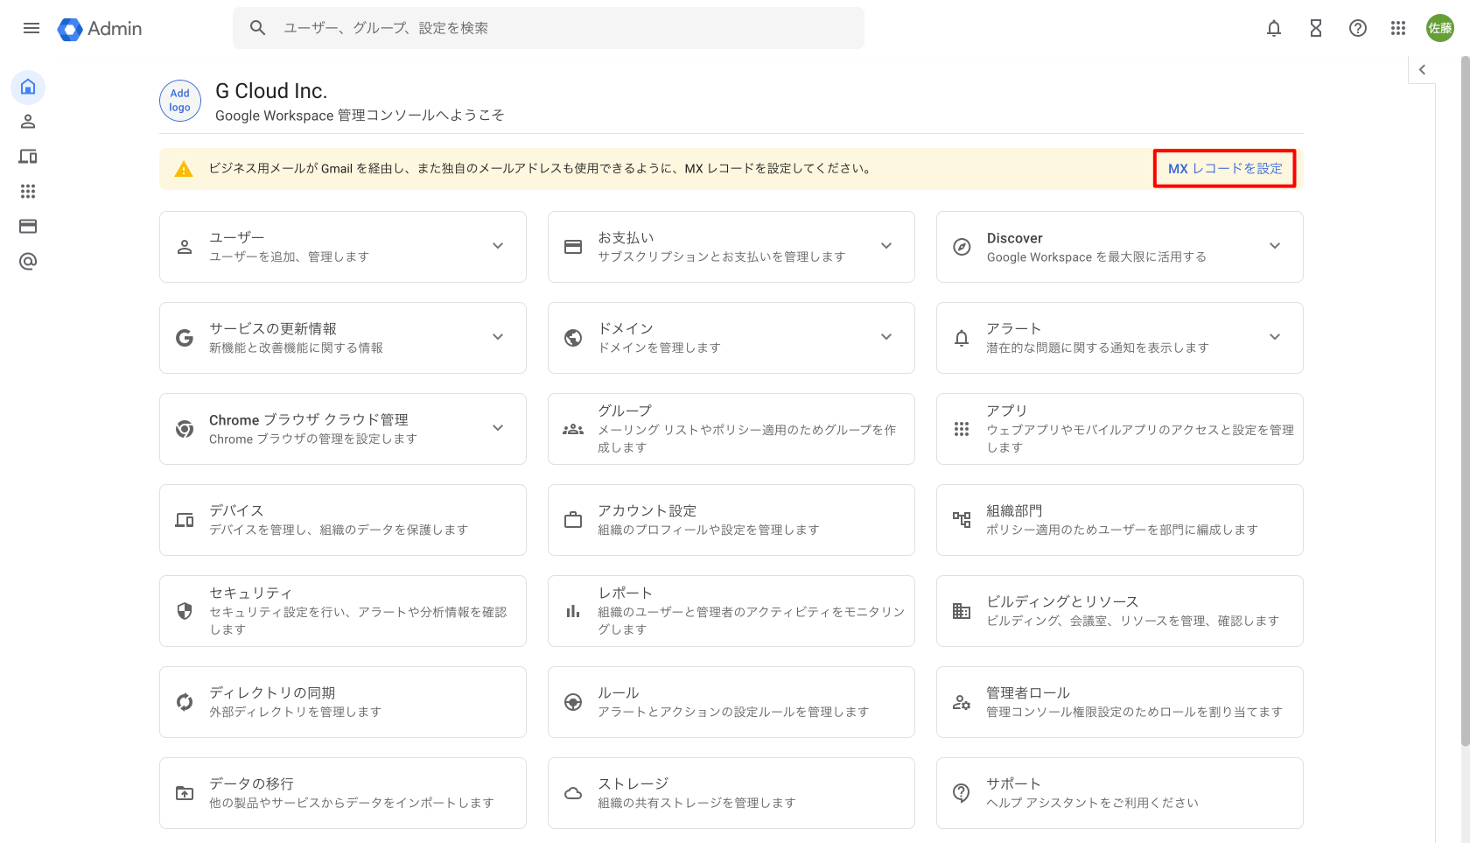The width and height of the screenshot is (1470, 843).
Task: Click the devices icon on デバイス card
Action: (185, 520)
